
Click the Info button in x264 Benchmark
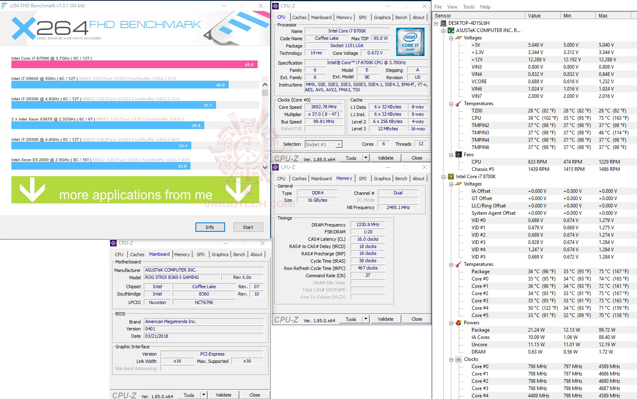point(210,227)
